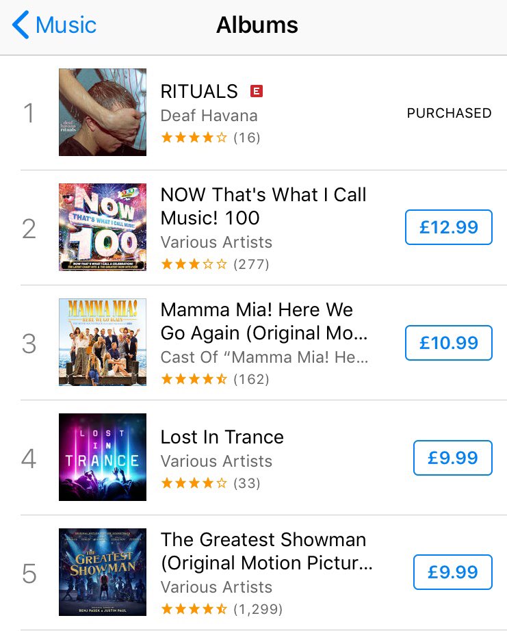Select Deaf Havana artist name
507x631 pixels.
click(x=209, y=116)
